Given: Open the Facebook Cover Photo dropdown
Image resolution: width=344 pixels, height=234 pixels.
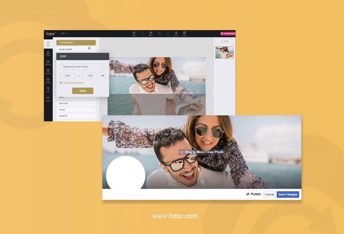Looking at the screenshot, I should [x=83, y=67].
